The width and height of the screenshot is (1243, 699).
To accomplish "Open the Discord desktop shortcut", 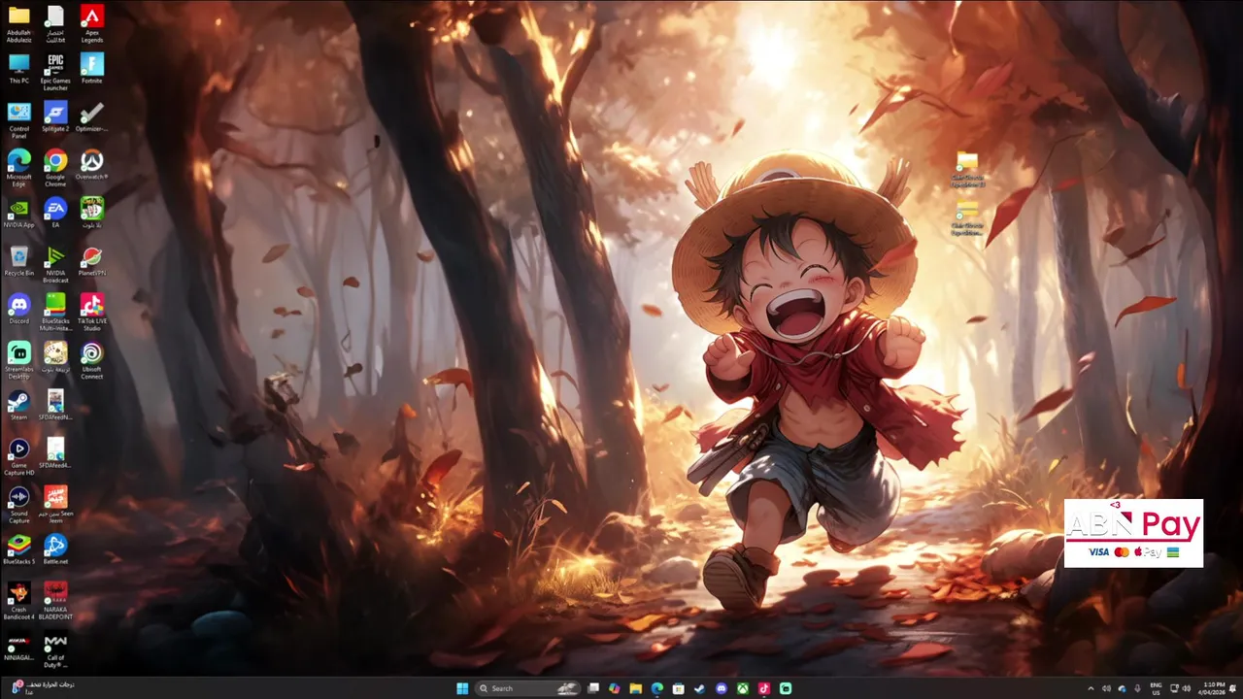I will pos(18,309).
